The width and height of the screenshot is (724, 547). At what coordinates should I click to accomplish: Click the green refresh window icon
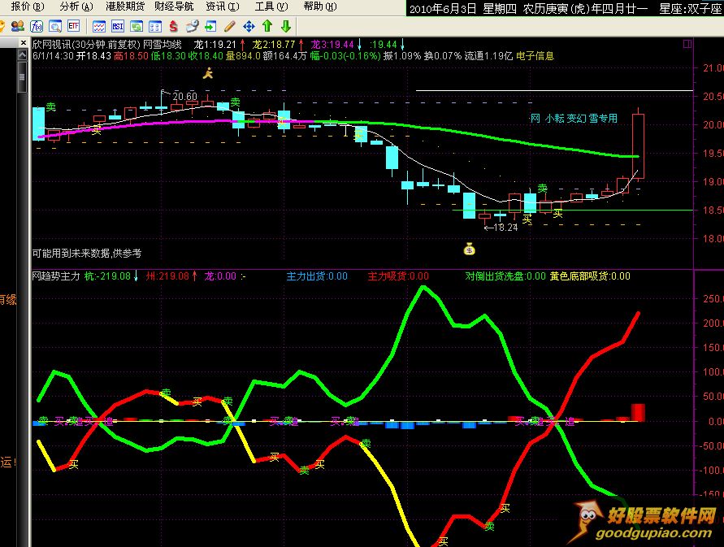(x=137, y=26)
